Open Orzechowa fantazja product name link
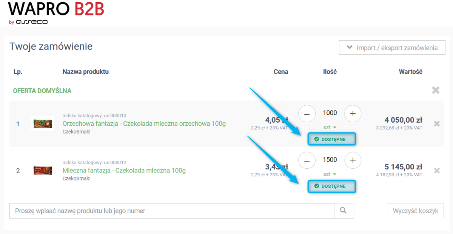Image resolution: width=453 pixels, height=234 pixels. coord(144,123)
